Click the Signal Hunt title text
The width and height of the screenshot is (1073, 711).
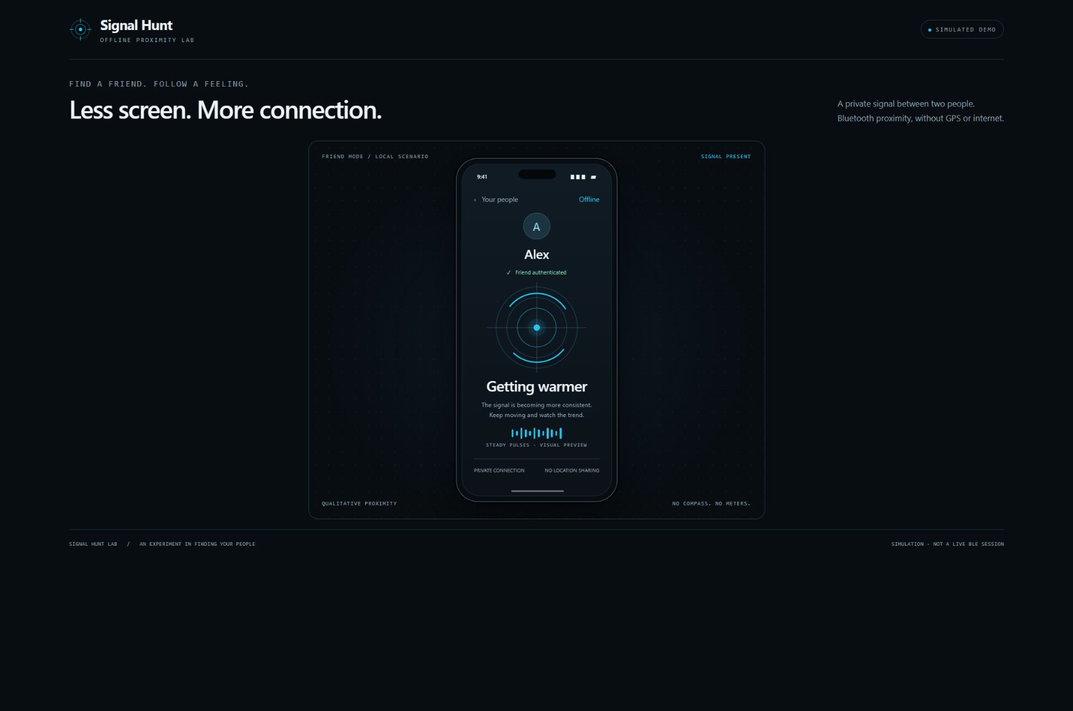[x=136, y=25]
